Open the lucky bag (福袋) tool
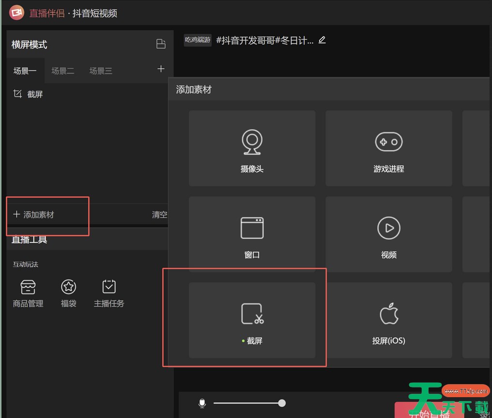 68,294
